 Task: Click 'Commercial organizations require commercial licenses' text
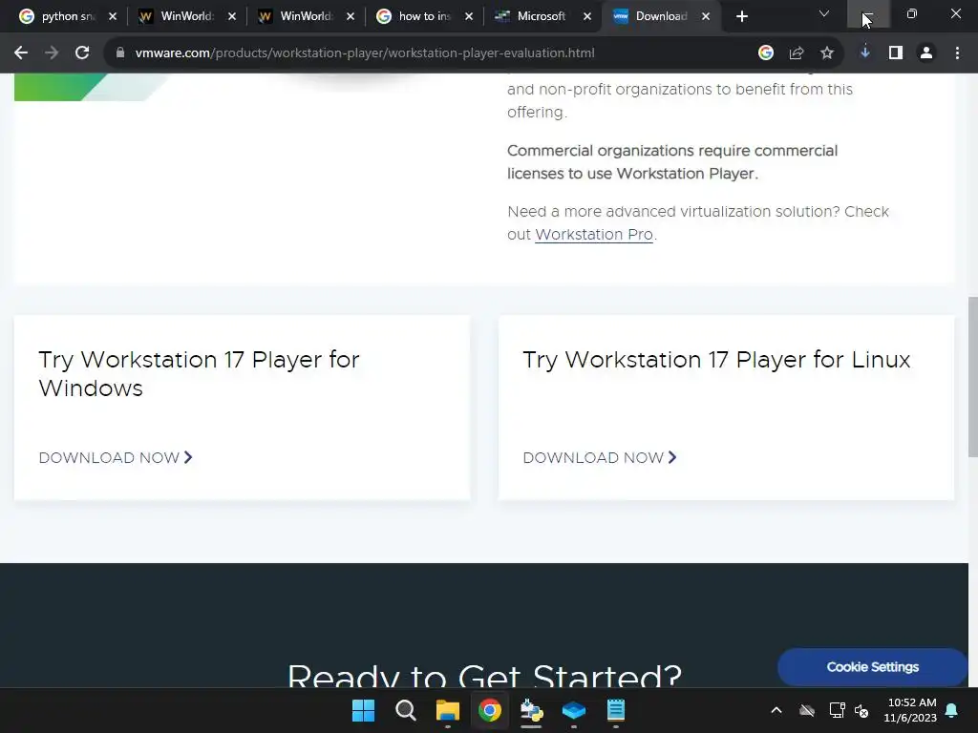point(672,162)
